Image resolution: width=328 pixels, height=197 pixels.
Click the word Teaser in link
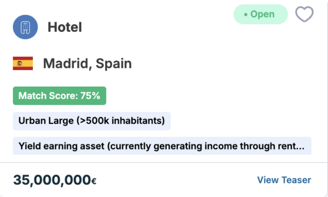coord(296,180)
